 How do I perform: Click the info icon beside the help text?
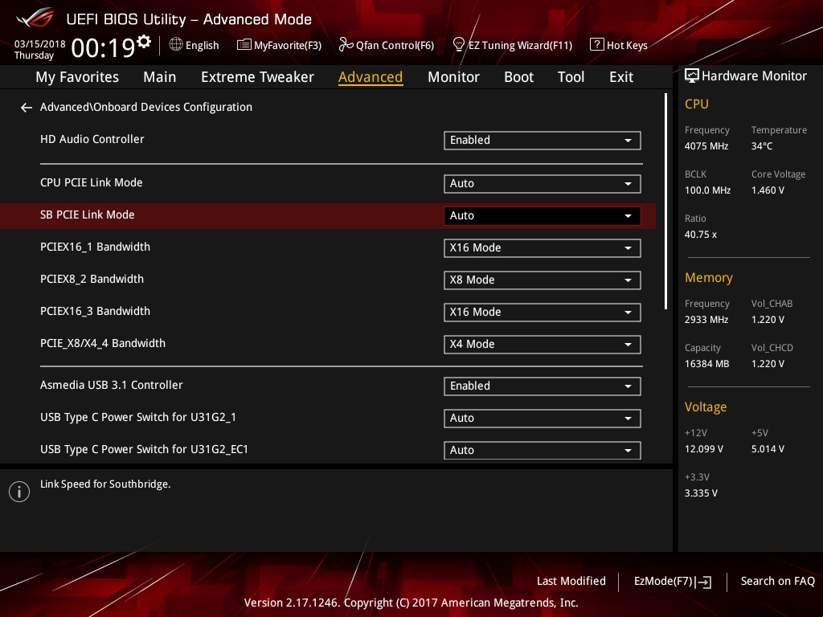(19, 492)
